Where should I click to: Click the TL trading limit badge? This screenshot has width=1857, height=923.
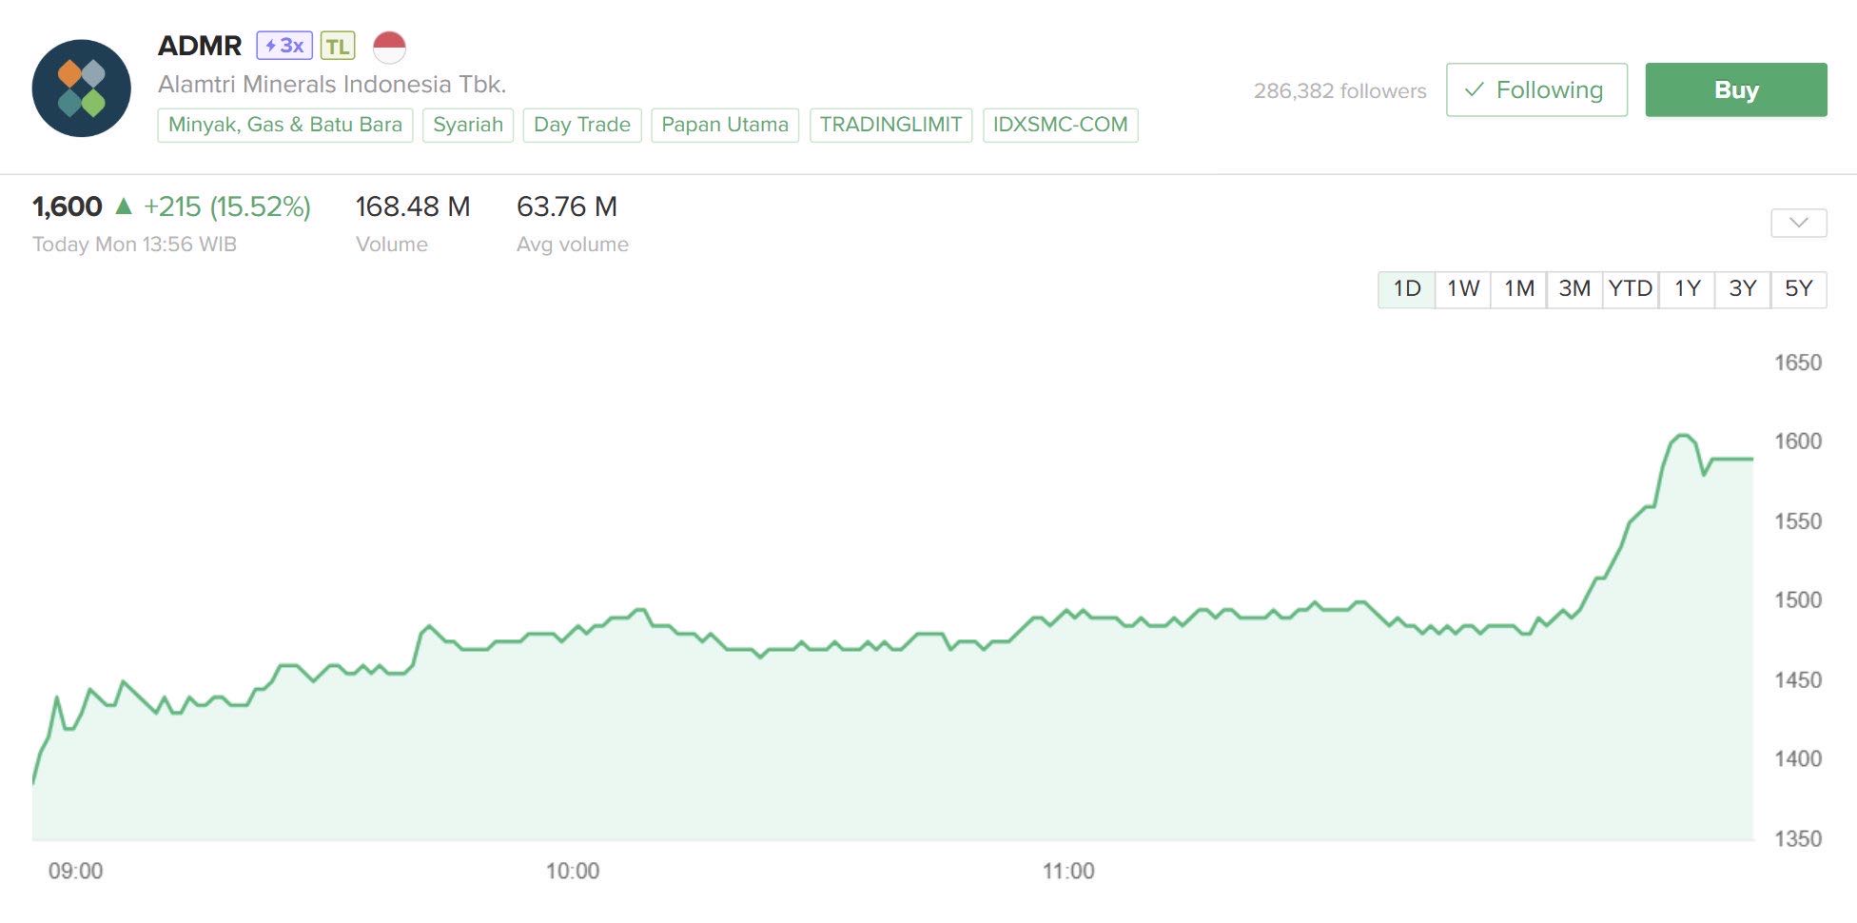tap(338, 46)
